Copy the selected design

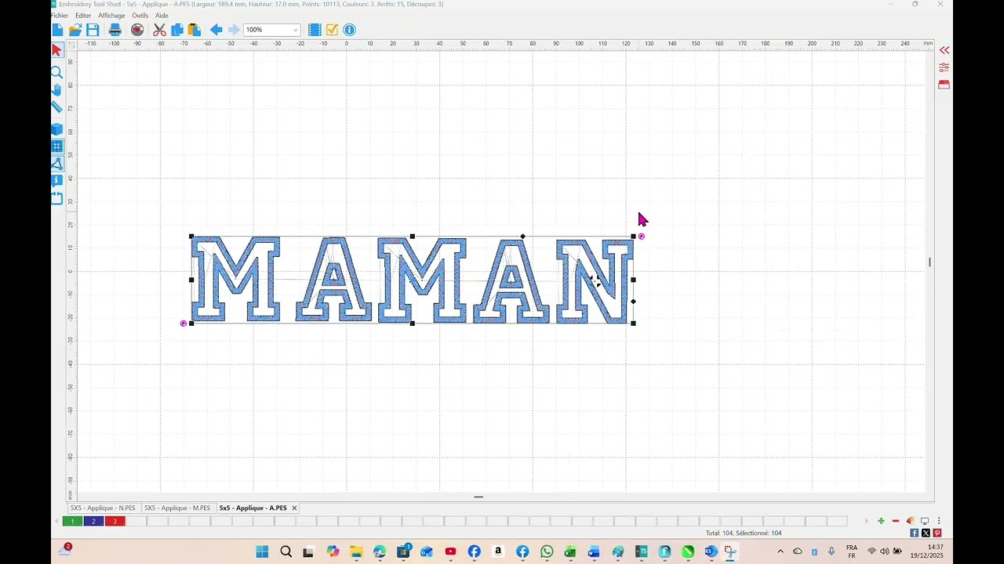[177, 30]
